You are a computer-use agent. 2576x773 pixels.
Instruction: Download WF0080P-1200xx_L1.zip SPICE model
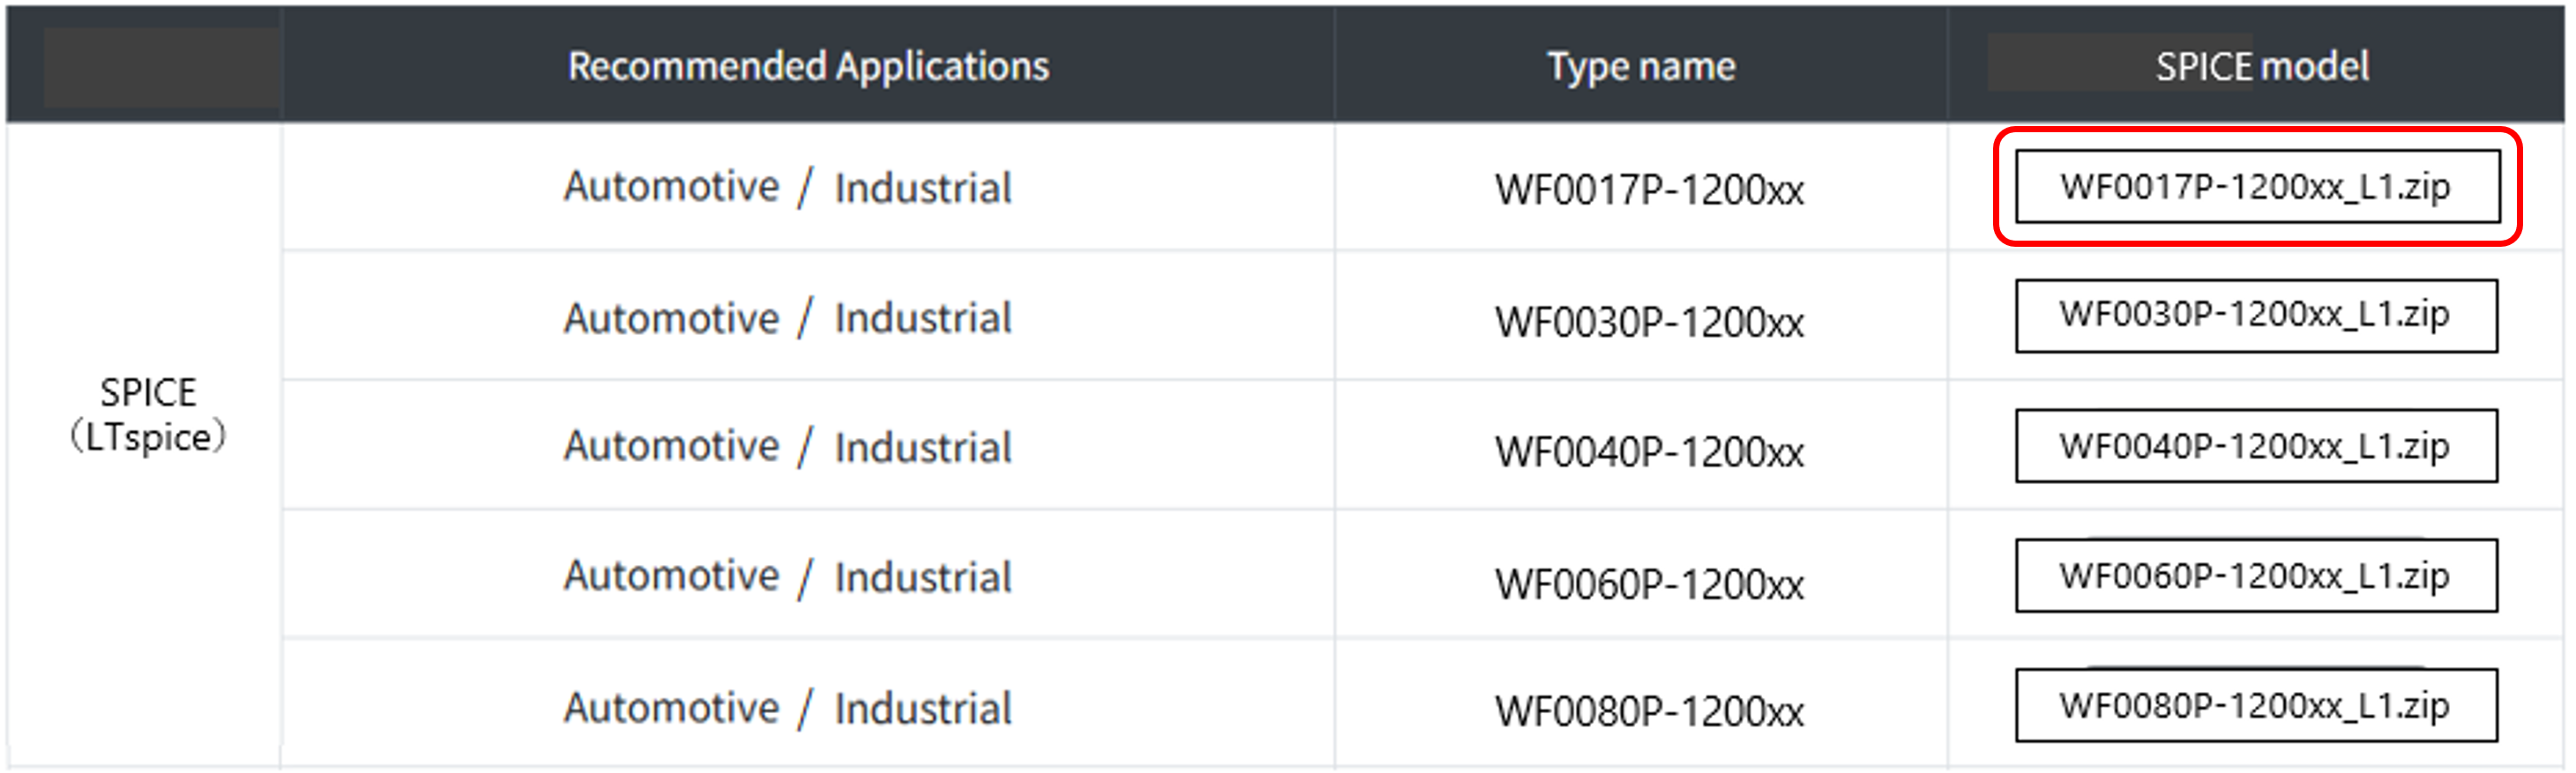[x=2256, y=706]
